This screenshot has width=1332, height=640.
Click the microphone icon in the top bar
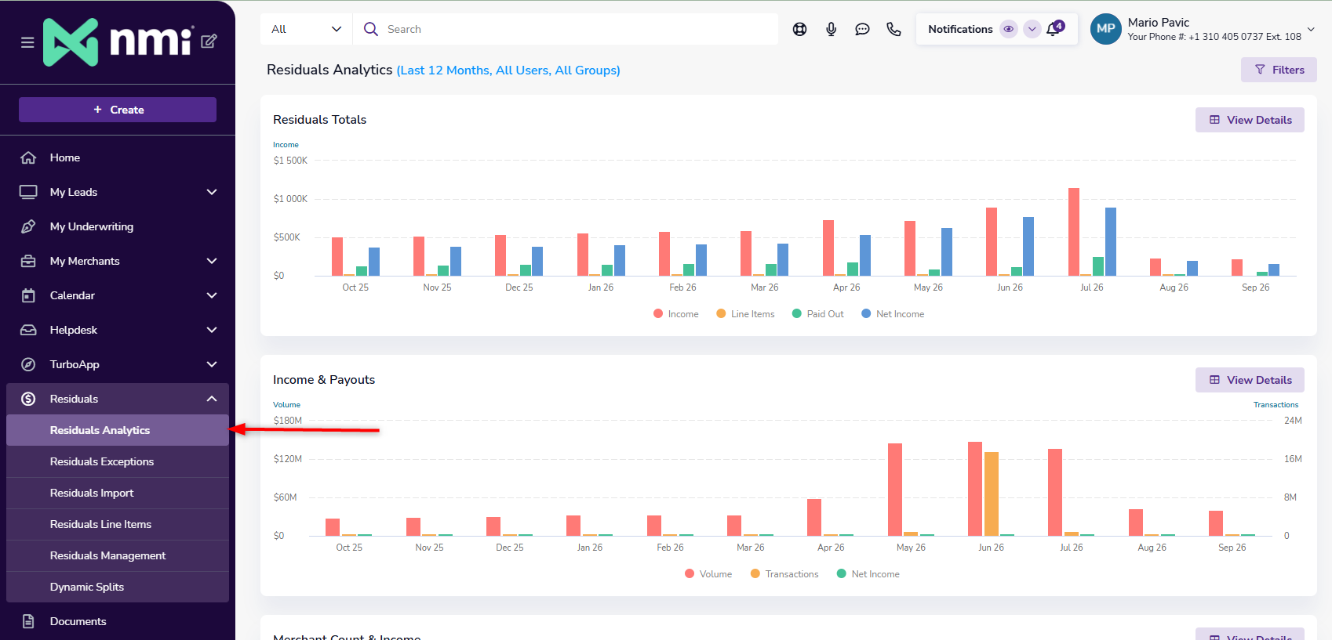[831, 29]
